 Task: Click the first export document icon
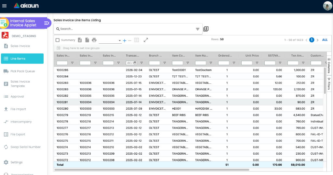(80, 40)
